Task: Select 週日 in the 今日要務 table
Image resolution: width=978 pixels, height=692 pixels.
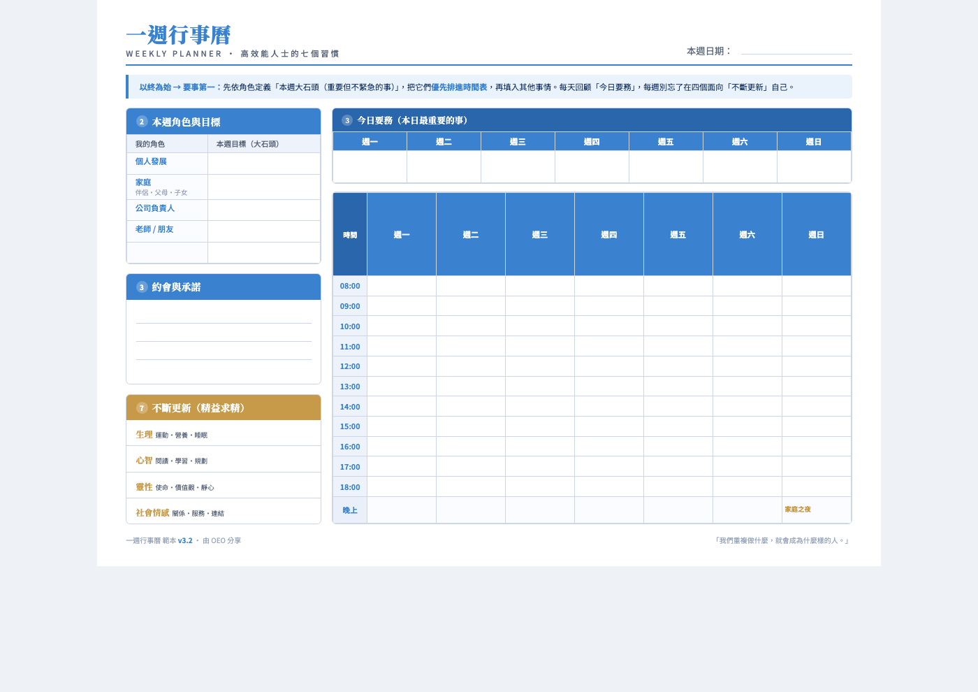Action: click(814, 142)
